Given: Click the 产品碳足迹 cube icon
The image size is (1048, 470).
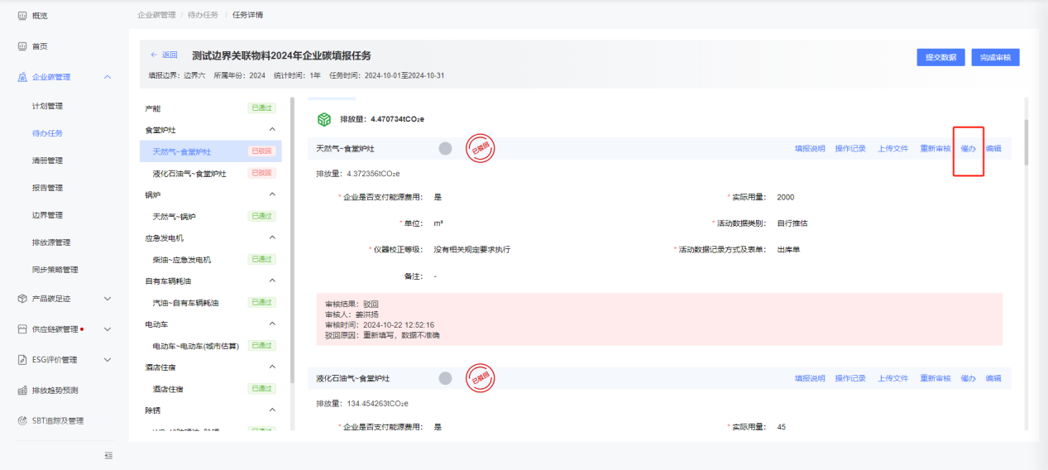Looking at the screenshot, I should tap(22, 299).
